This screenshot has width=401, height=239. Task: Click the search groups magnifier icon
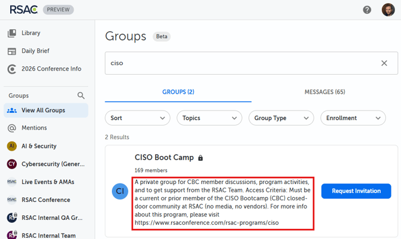pyautogui.click(x=81, y=96)
